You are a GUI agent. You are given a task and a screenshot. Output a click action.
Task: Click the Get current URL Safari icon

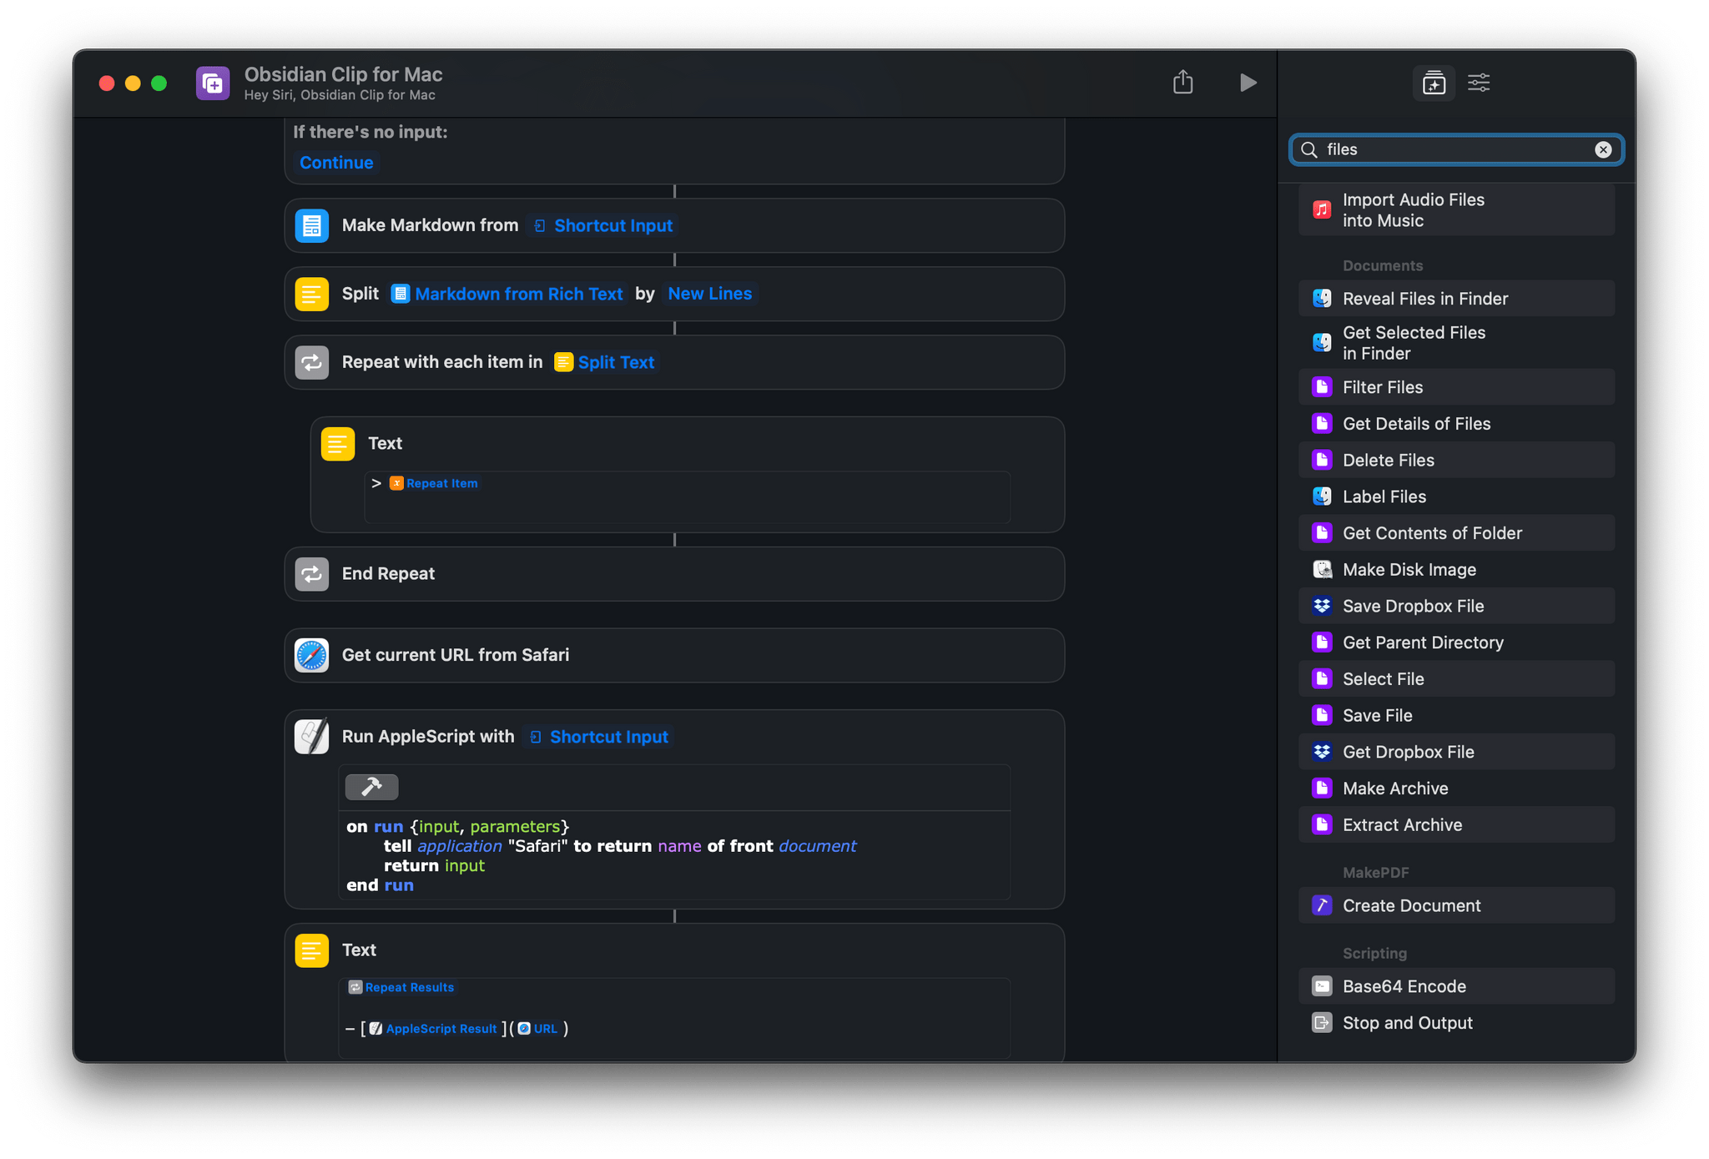point(312,653)
